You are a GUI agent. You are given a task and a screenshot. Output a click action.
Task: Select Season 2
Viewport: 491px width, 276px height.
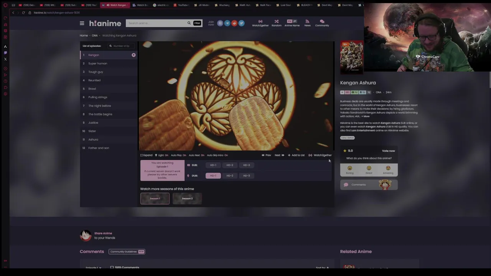tap(187, 199)
